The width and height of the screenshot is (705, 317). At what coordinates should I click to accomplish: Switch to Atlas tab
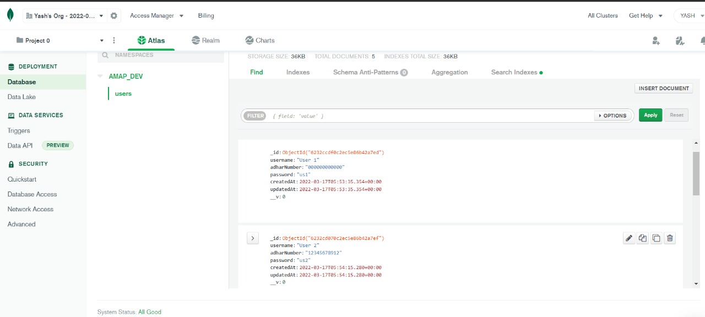151,41
